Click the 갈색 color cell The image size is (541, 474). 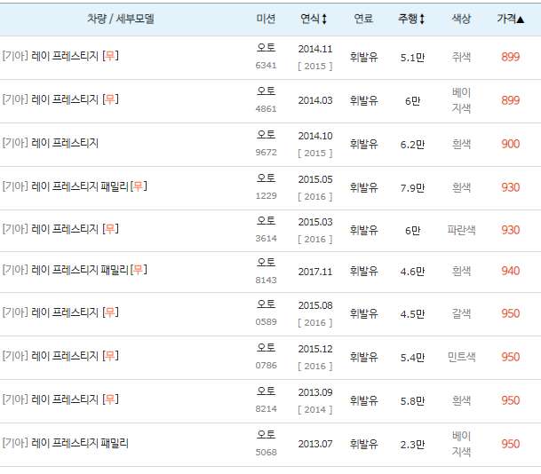[x=461, y=313]
